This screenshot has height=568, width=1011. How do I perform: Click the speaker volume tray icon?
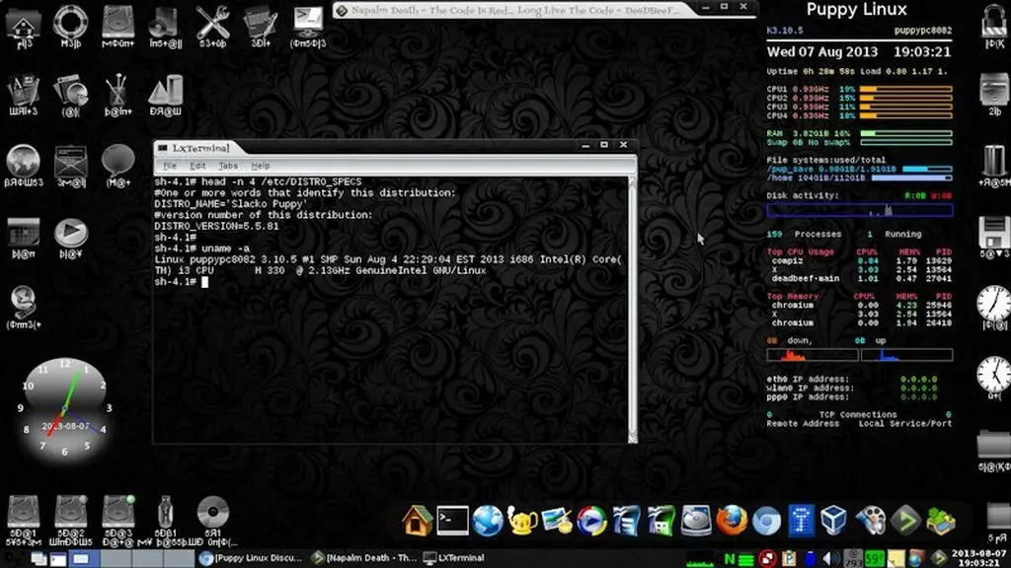831,558
